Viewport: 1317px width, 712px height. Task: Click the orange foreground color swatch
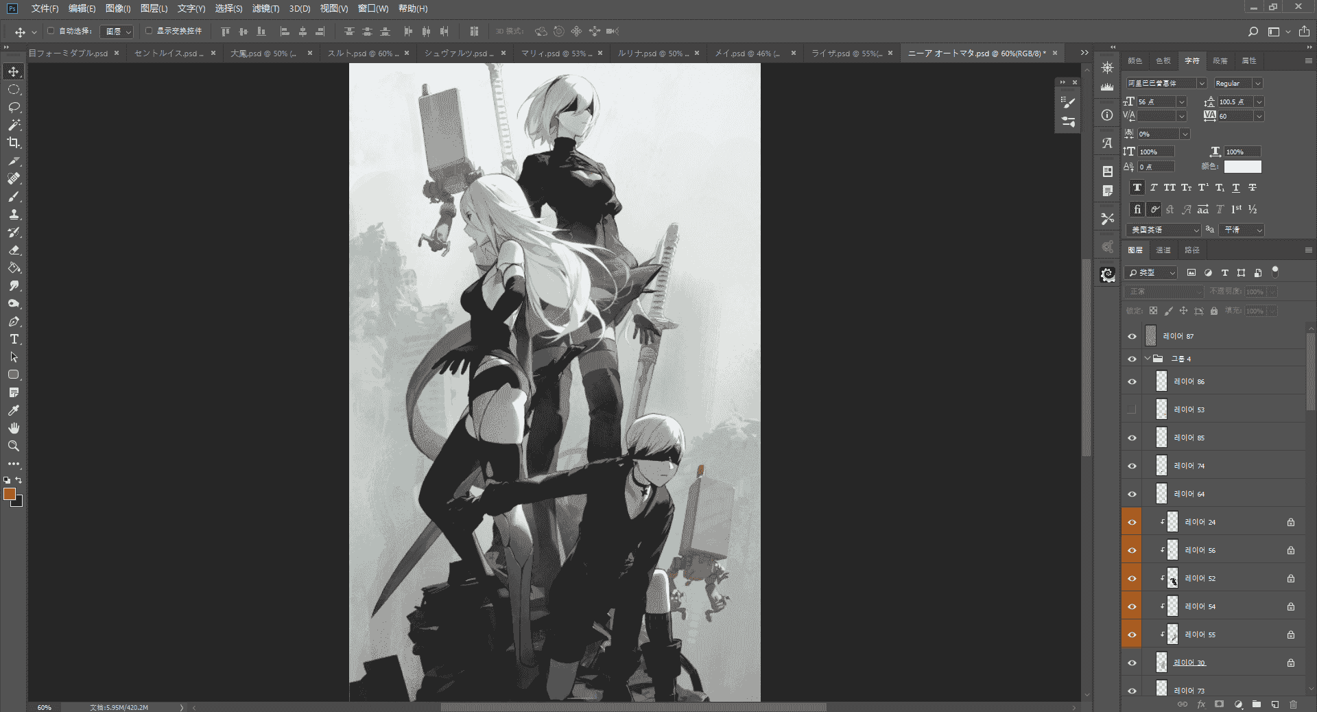pyautogui.click(x=9, y=494)
